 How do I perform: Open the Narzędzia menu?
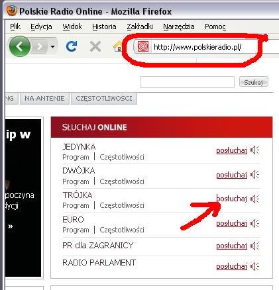click(x=179, y=26)
